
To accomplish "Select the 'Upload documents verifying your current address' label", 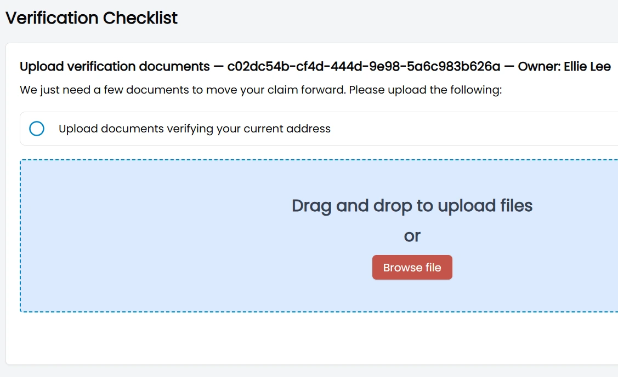I will pos(194,129).
